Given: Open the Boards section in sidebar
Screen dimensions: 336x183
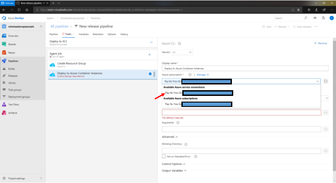Looking at the screenshot, I should click(12, 44).
